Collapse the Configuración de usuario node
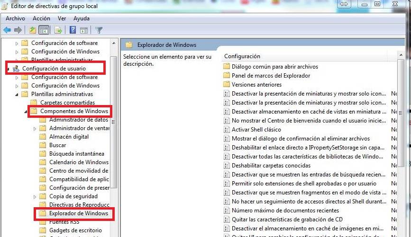411x237 pixels. pos(8,69)
